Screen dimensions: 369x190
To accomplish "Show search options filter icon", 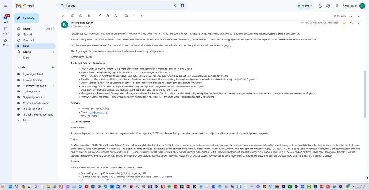I will tap(183, 6).
